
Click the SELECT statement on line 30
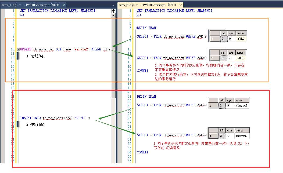[x=172, y=135]
